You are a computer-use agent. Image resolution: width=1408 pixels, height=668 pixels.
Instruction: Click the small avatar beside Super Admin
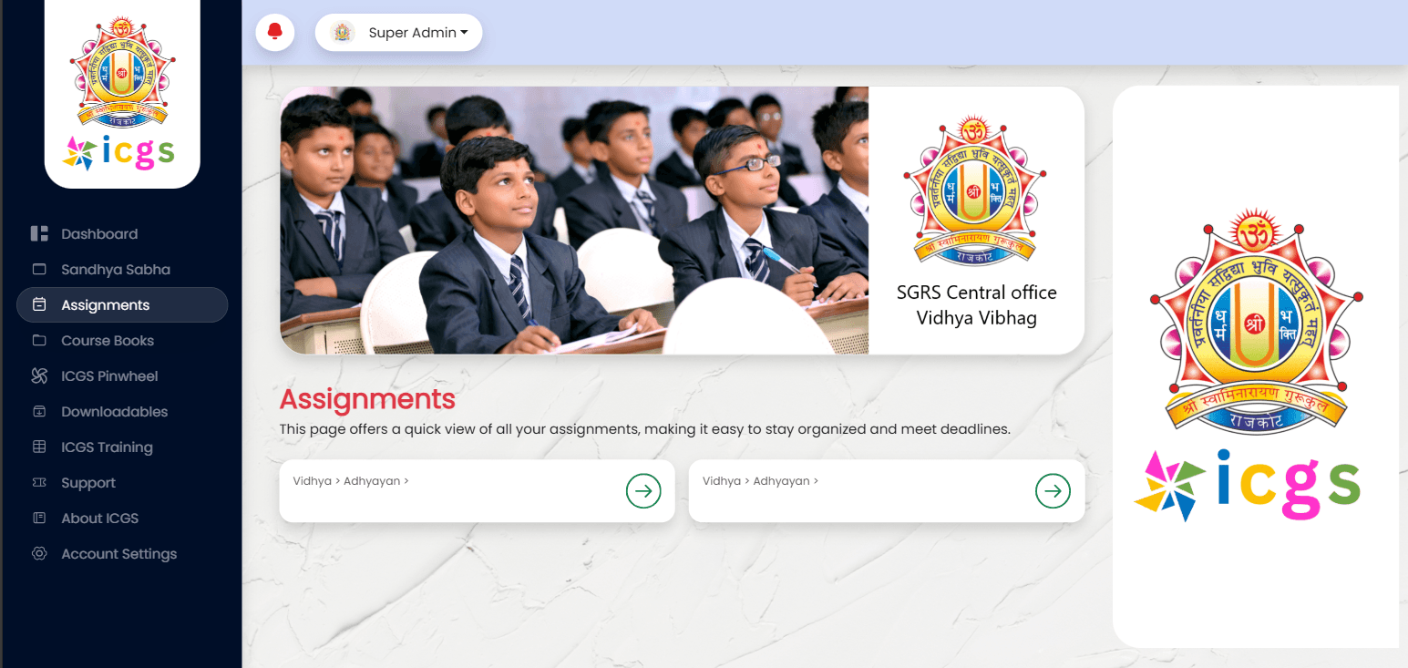(343, 33)
